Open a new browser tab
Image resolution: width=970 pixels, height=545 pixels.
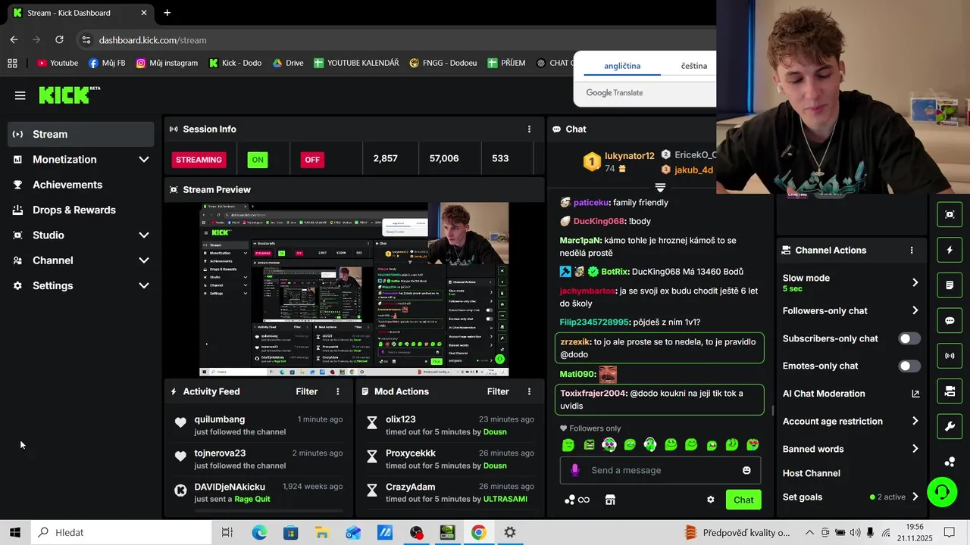(x=167, y=13)
